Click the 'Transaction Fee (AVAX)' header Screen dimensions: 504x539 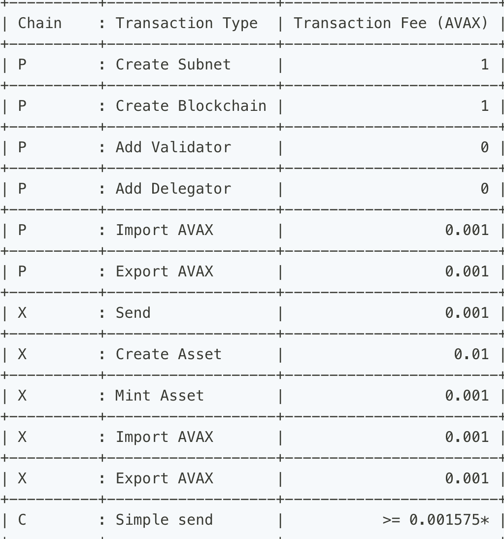(391, 23)
